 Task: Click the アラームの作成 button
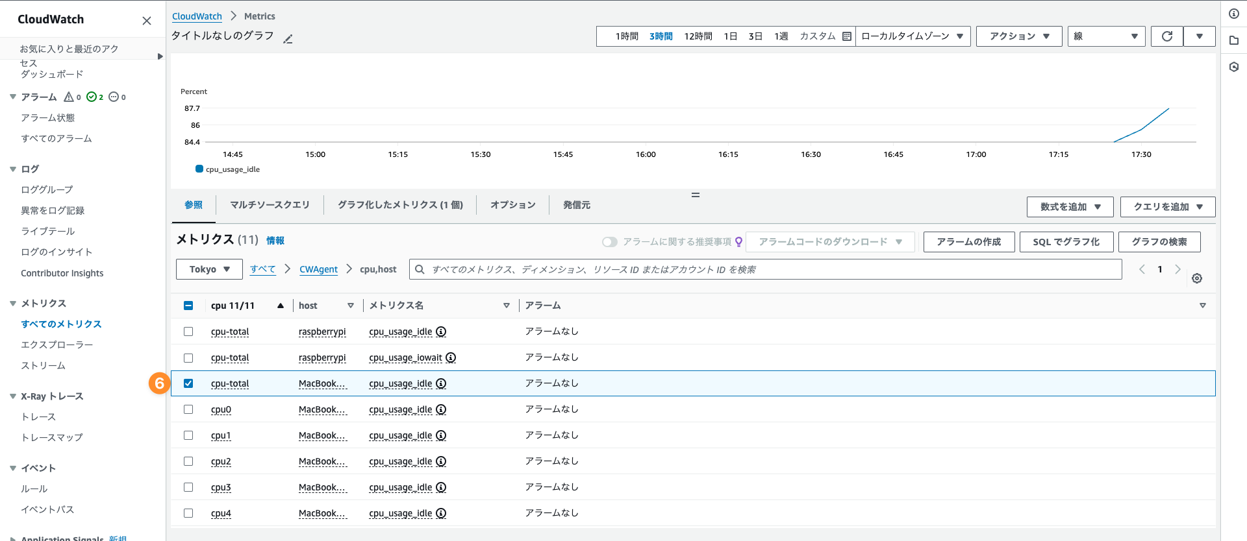[x=969, y=242]
